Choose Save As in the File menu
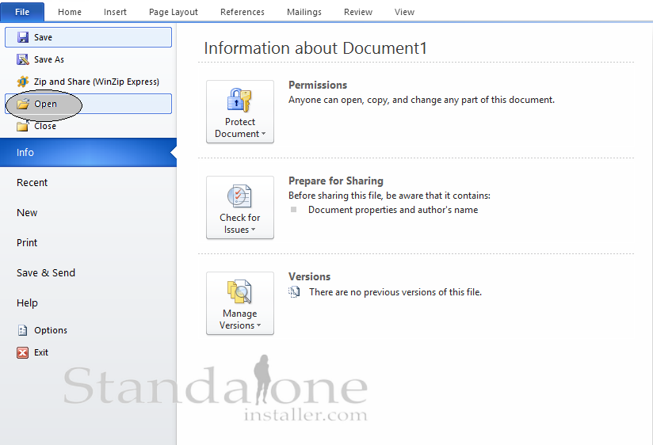This screenshot has width=653, height=445. pos(88,59)
